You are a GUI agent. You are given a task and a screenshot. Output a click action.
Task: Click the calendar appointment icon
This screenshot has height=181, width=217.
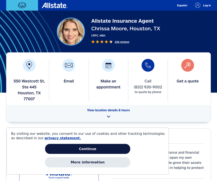108,65
